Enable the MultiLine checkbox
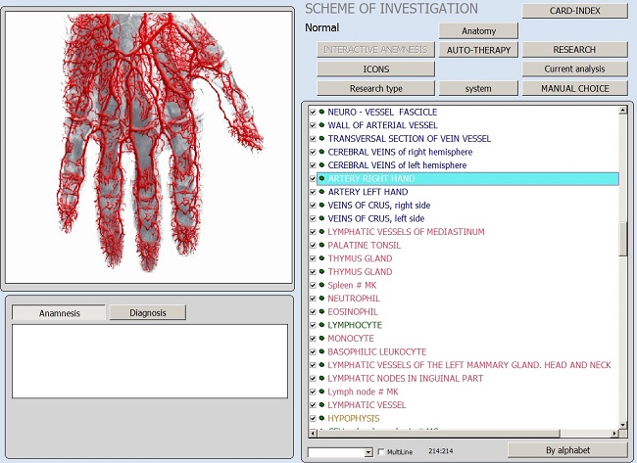This screenshot has width=637, height=463. [381, 452]
